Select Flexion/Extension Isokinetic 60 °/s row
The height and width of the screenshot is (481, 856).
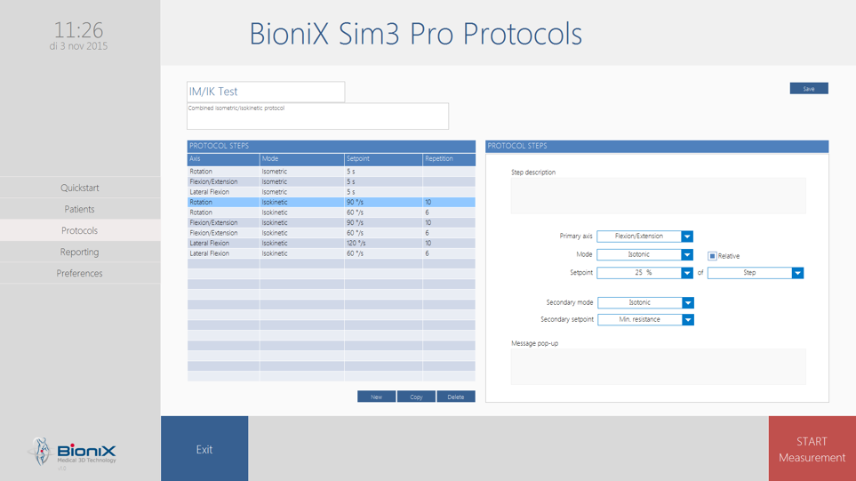coord(332,233)
